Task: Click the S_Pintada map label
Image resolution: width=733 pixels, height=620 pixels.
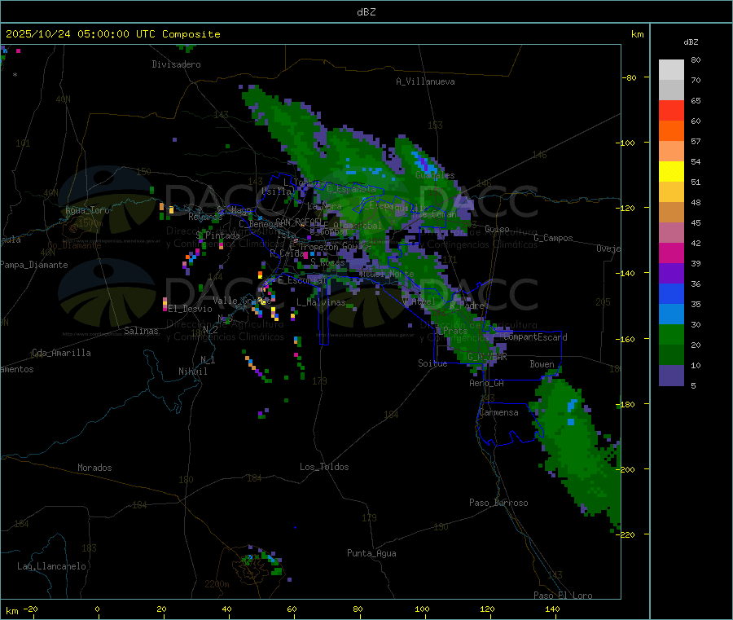Action: [217, 235]
